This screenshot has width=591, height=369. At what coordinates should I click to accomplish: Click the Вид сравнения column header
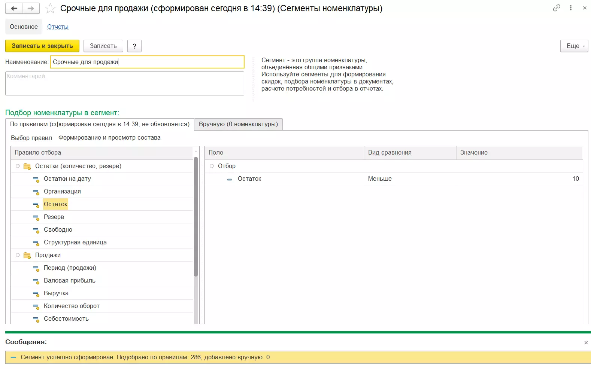click(x=410, y=153)
